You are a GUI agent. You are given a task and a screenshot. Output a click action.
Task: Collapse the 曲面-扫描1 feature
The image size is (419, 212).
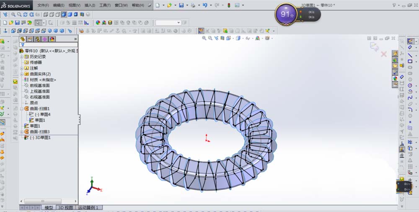tap(22, 109)
